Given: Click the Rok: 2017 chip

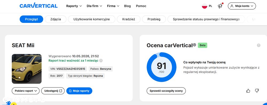Looking at the screenshot, I should (x=56, y=76).
